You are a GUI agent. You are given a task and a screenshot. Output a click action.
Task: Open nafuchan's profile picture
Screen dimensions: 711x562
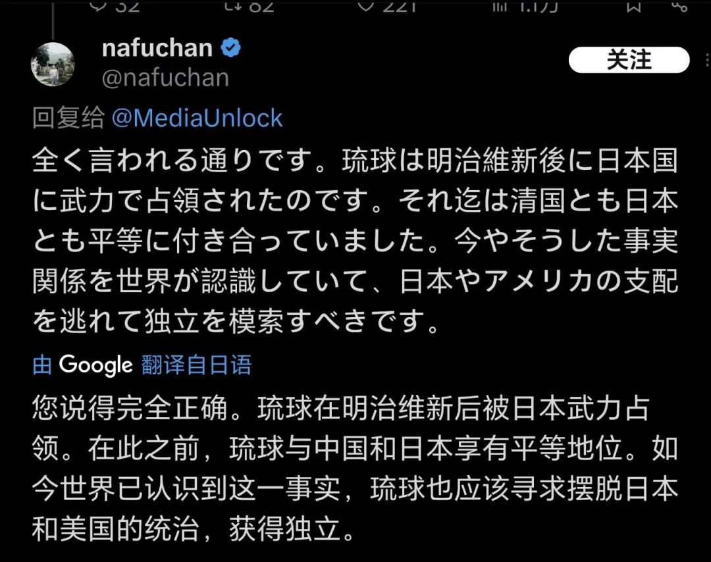pyautogui.click(x=53, y=64)
